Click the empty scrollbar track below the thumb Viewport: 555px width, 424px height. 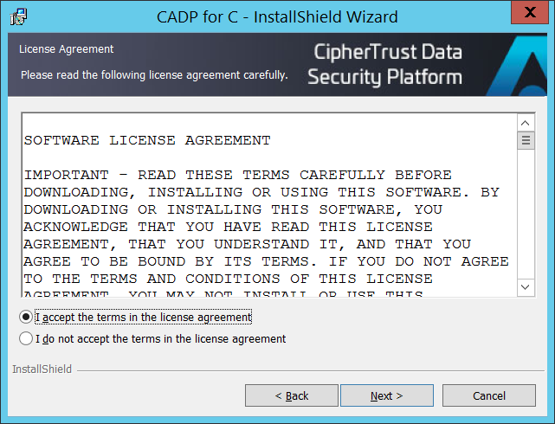pos(526,216)
